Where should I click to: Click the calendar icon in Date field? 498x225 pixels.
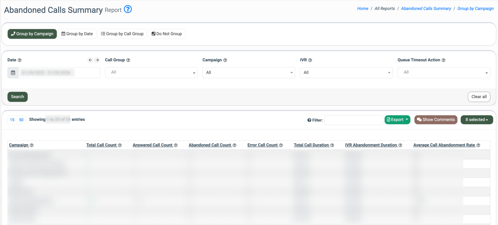coord(13,73)
